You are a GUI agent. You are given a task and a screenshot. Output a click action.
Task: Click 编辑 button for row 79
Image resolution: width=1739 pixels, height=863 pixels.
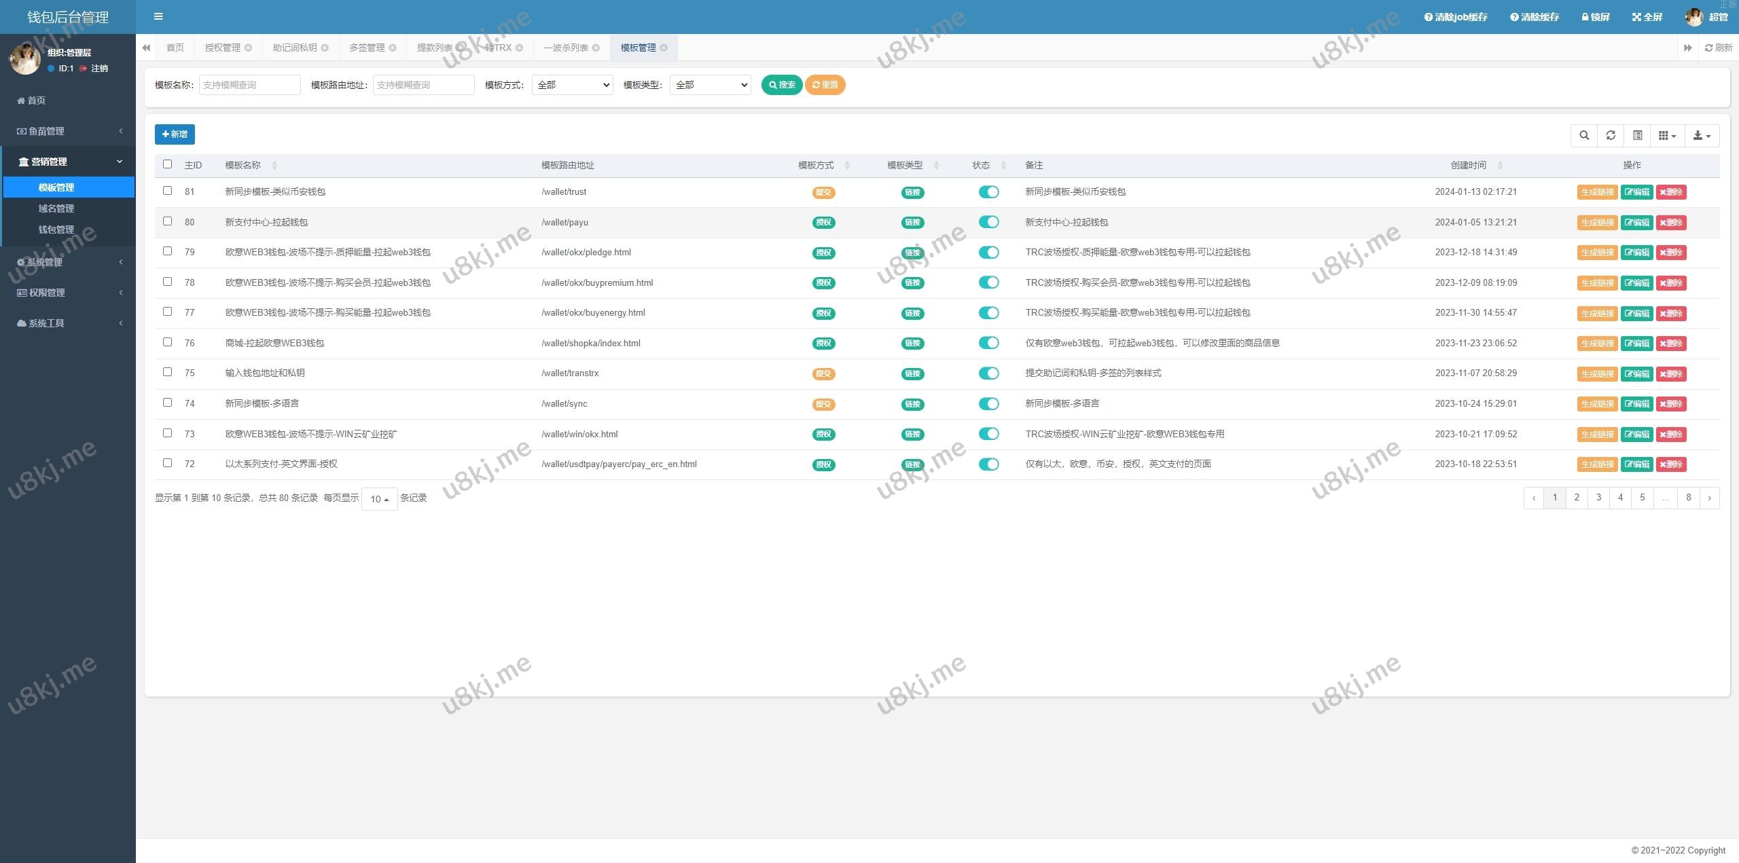[x=1636, y=253]
